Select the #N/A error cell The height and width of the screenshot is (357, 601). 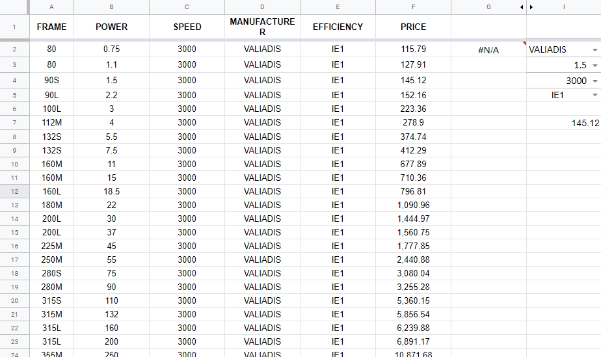point(488,50)
